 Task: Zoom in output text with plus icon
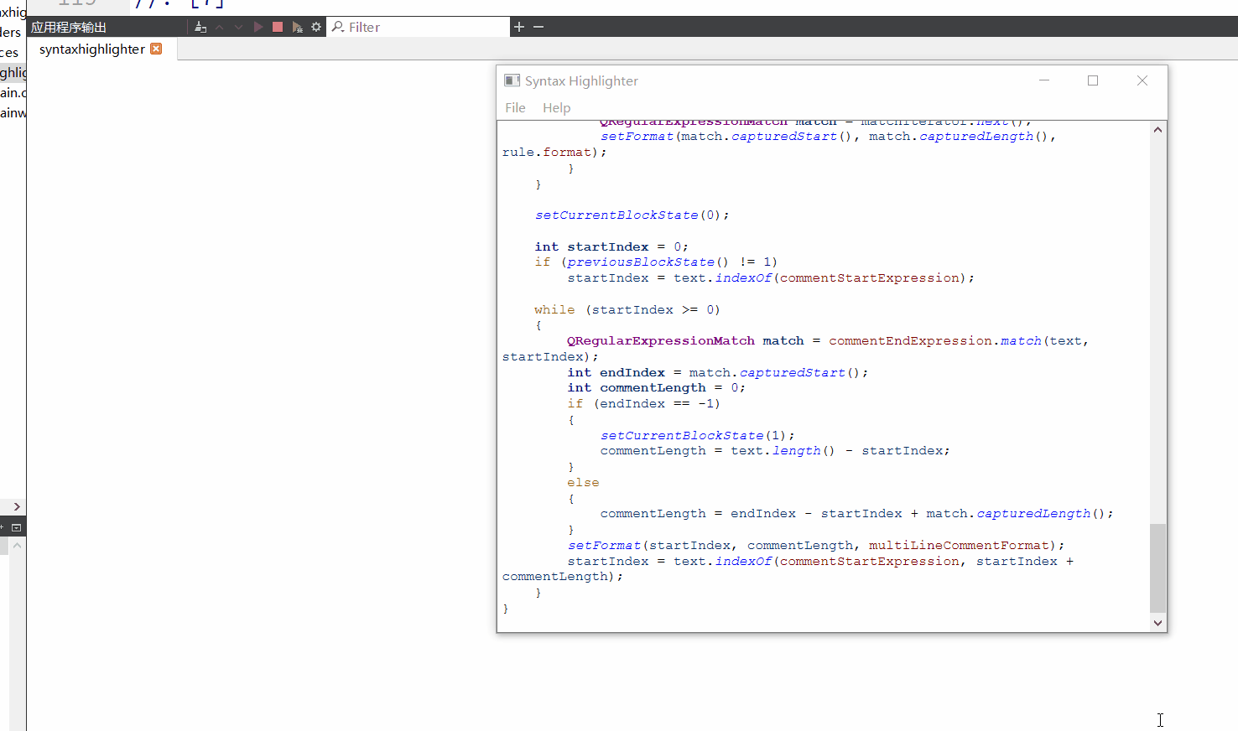pos(519,27)
